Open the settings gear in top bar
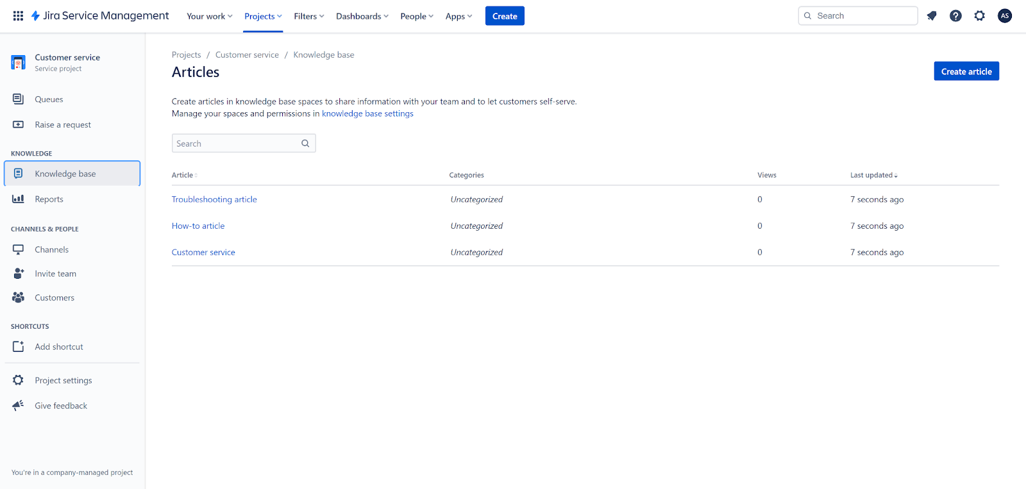Image resolution: width=1026 pixels, height=489 pixels. click(979, 16)
